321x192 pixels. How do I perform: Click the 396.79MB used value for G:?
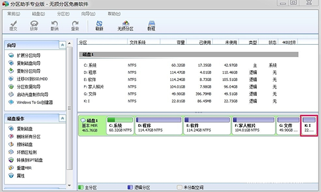203,94
